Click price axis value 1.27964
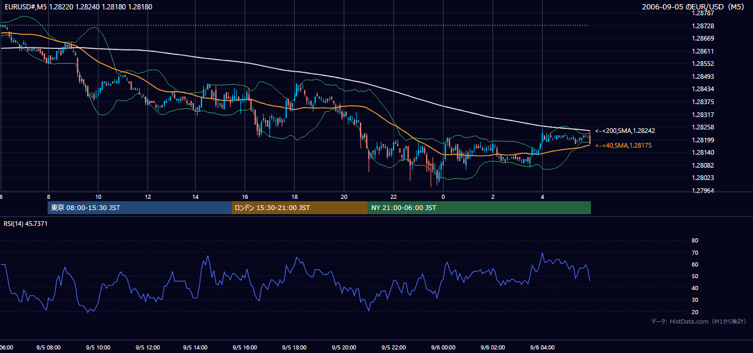 (703, 191)
